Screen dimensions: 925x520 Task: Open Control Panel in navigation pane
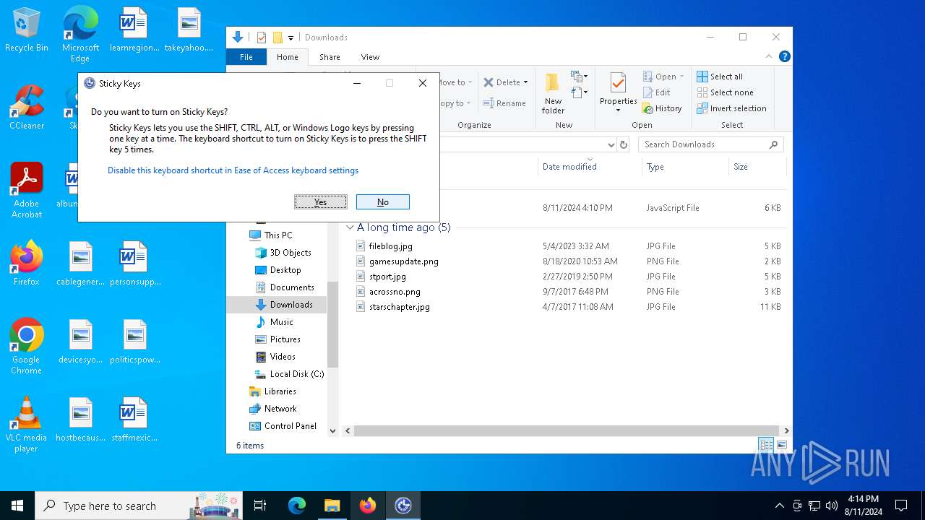(291, 426)
